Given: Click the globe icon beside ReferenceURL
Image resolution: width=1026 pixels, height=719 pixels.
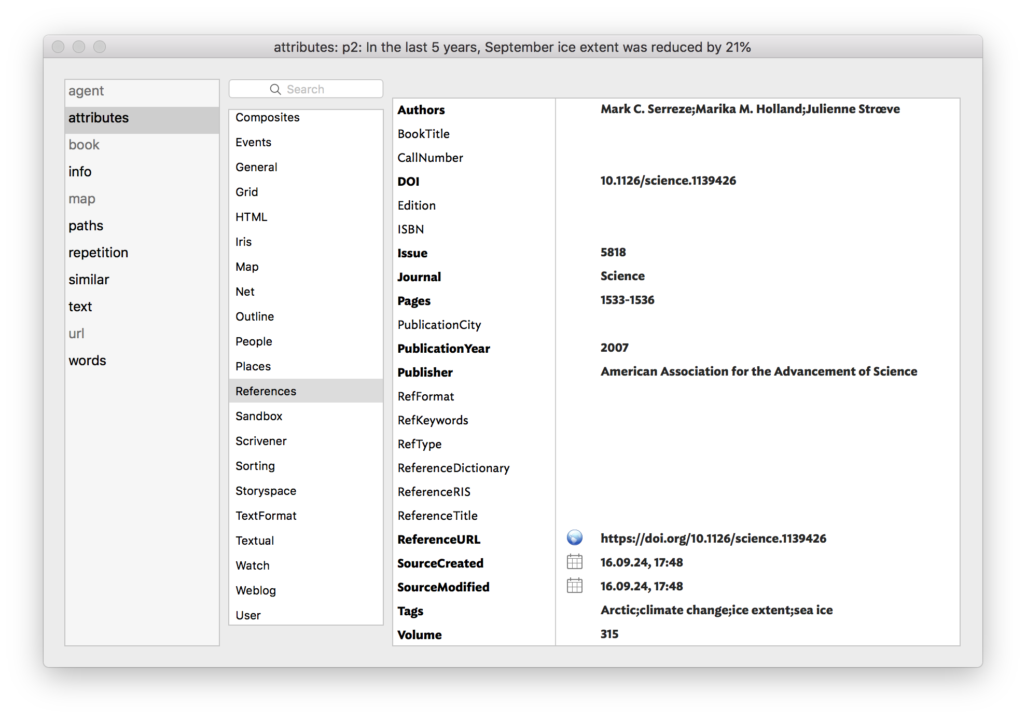Looking at the screenshot, I should point(574,538).
